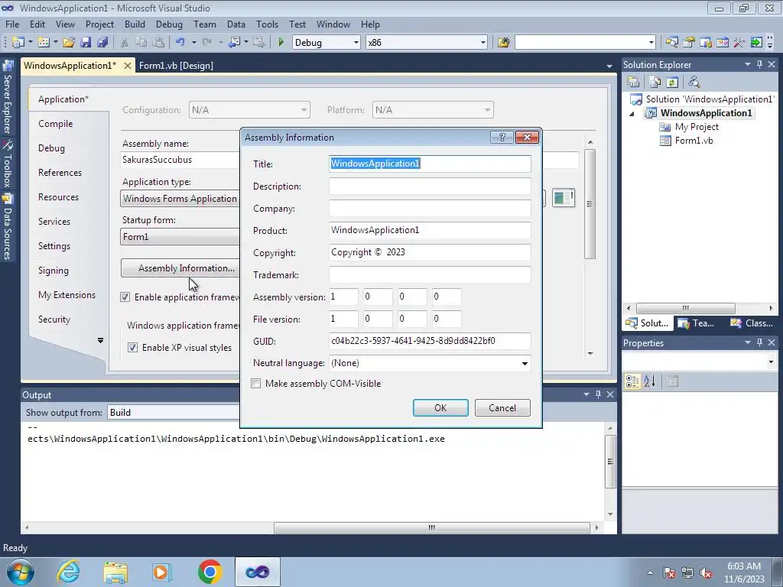Click the New Project toolbar icon
The height and width of the screenshot is (587, 783).
click(18, 43)
